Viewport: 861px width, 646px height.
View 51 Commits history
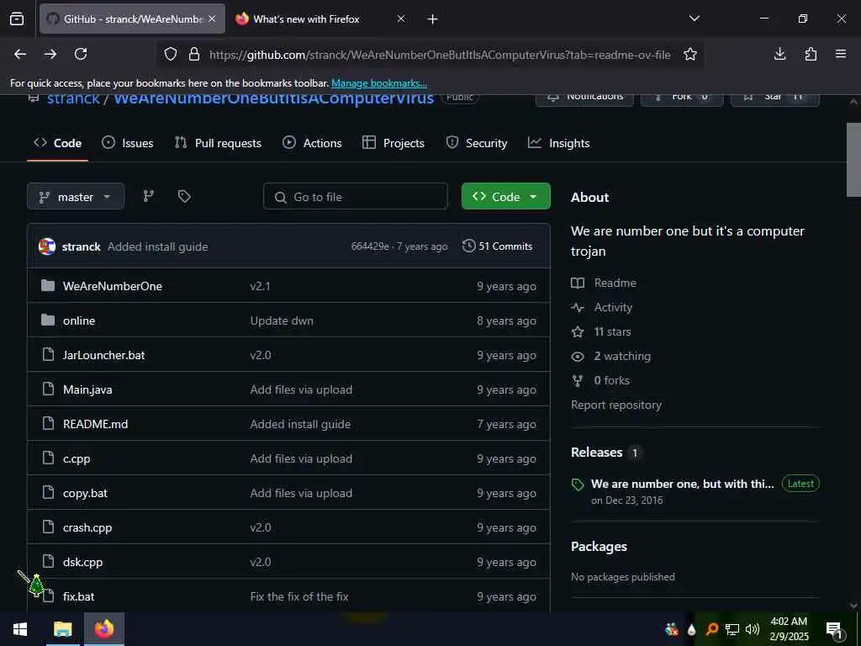tap(498, 246)
